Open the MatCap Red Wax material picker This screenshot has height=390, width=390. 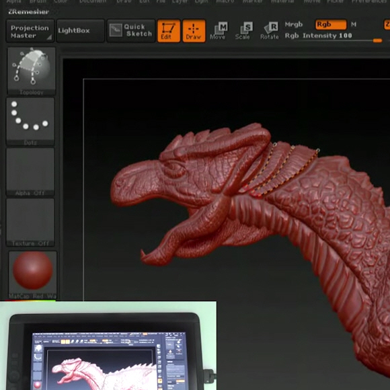coord(32,274)
